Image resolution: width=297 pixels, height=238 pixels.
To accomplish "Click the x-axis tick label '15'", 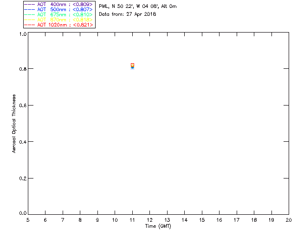I will point(202,220).
